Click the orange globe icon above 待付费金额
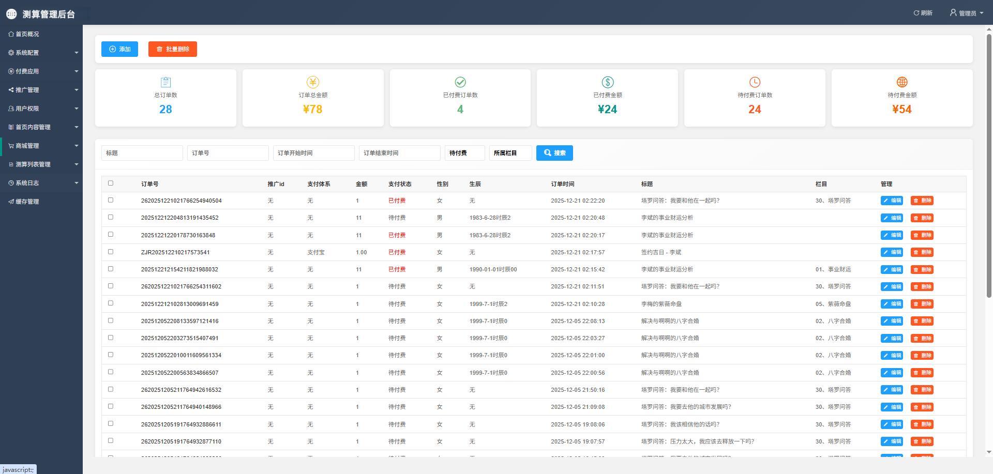993x474 pixels. (902, 82)
